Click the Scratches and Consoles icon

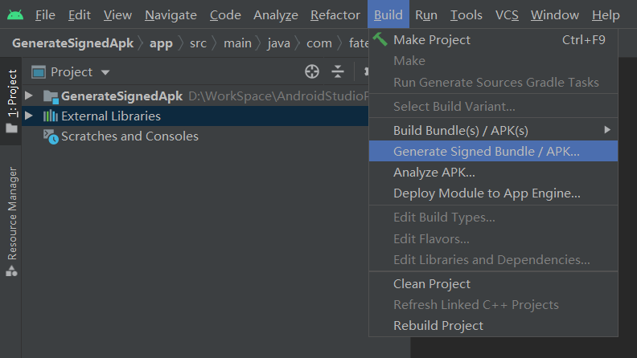(51, 136)
